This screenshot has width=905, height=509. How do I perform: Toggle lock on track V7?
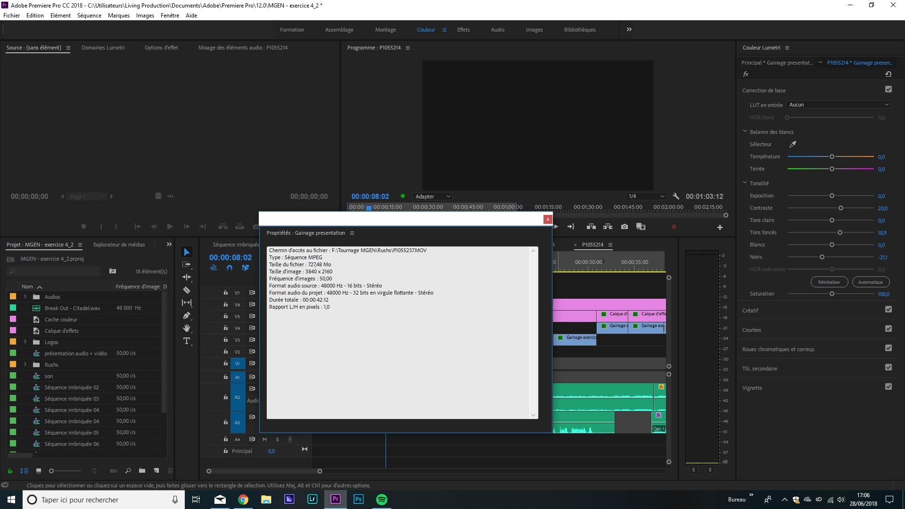pos(226,293)
